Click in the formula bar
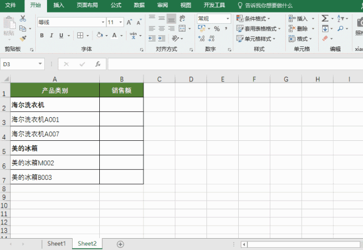363x250 pixels. pyautogui.click(x=235, y=64)
